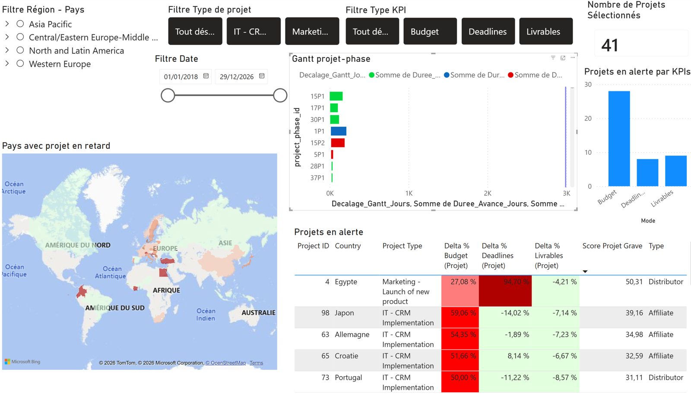Expand the Asia Pacific region node
Screen dimensions: 691x394
pyautogui.click(x=7, y=24)
